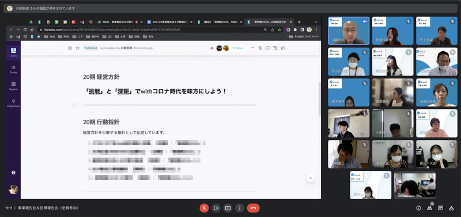Select 川崎比左枝 video tile
This screenshot has height=217, width=461.
437,92
